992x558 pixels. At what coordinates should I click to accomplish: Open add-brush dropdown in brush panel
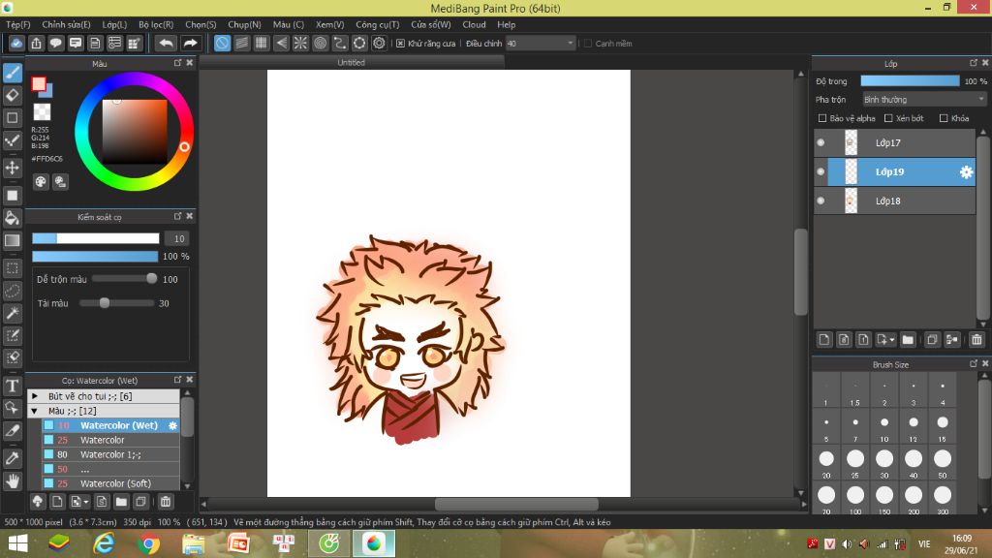86,503
